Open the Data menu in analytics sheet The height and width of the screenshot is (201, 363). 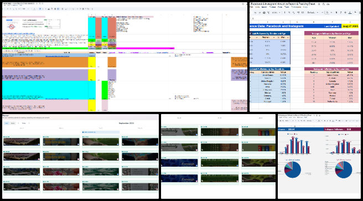280,7
